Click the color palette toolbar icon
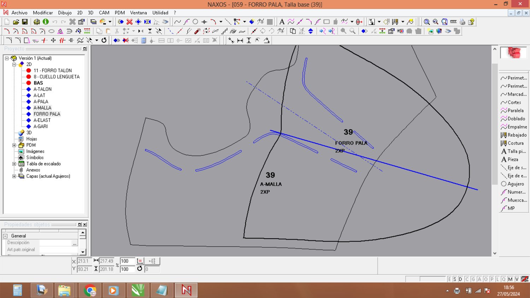The image size is (530, 298). (103, 22)
